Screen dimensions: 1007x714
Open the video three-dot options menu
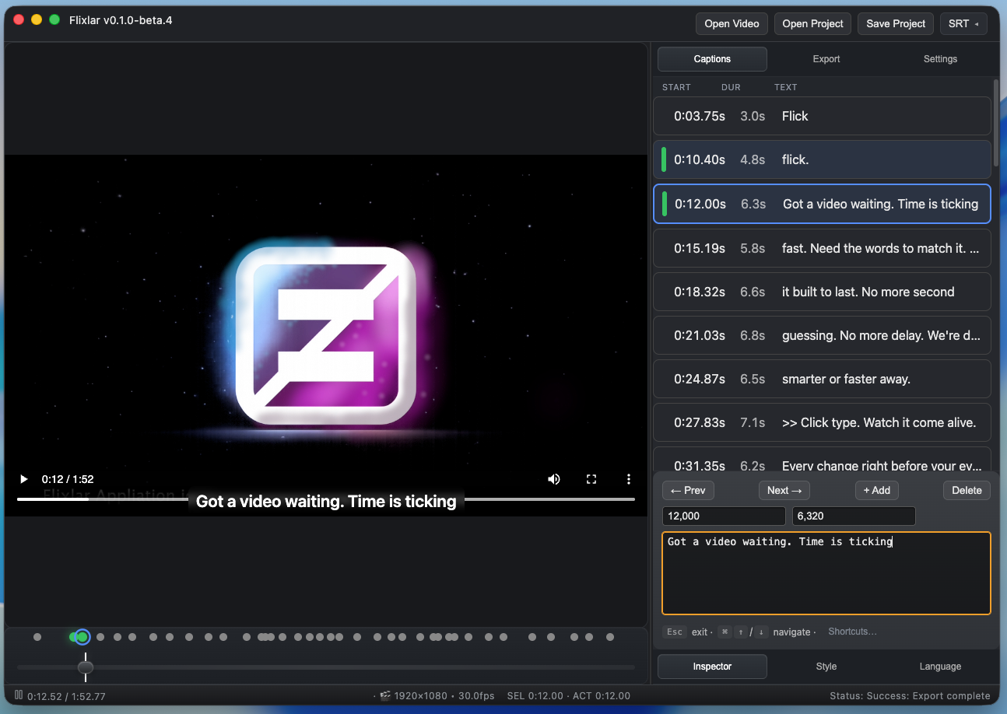[629, 479]
